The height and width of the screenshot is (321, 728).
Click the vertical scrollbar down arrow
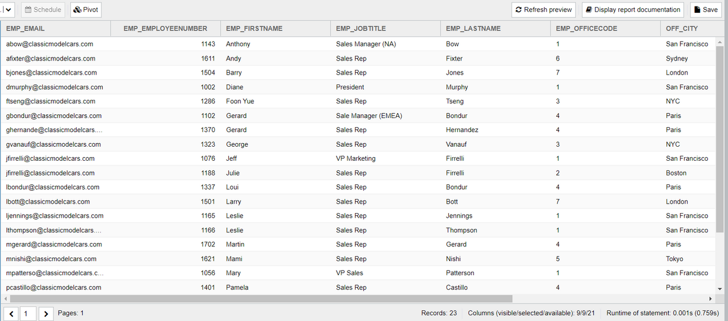click(x=719, y=289)
